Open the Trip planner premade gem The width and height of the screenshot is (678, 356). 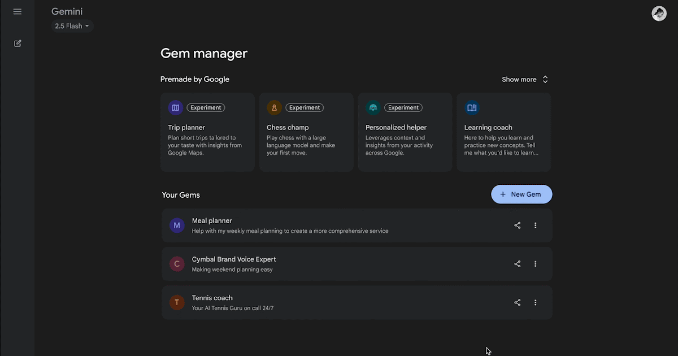point(207,132)
